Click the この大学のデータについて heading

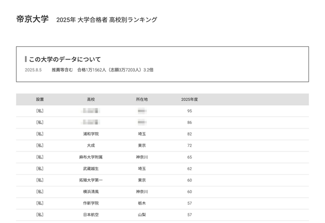tap(64, 59)
